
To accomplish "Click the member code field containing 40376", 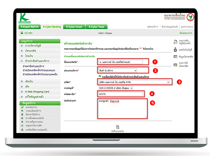I will pos(121,94).
